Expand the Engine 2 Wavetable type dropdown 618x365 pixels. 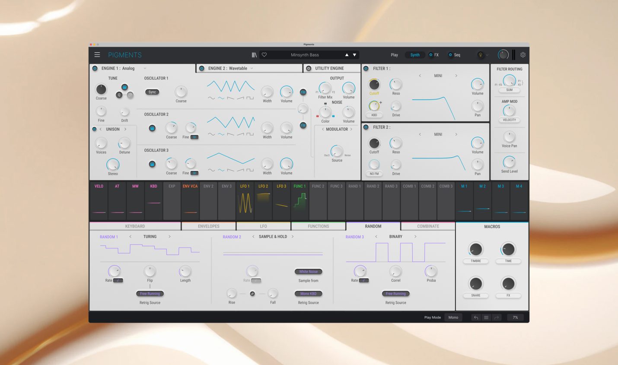click(x=252, y=68)
